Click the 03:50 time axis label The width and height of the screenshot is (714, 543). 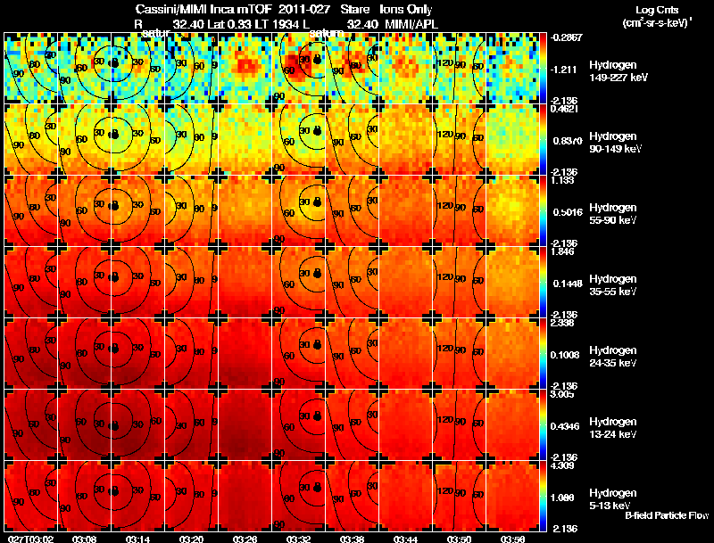(x=460, y=539)
